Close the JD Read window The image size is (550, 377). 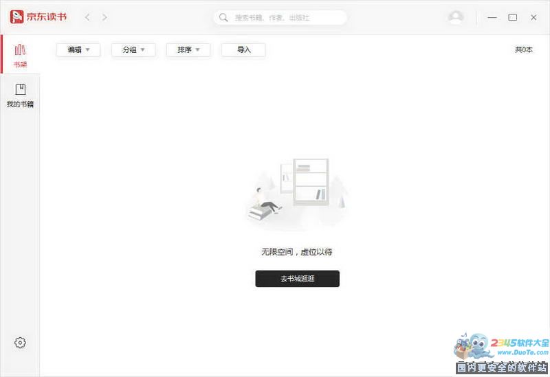pos(533,17)
